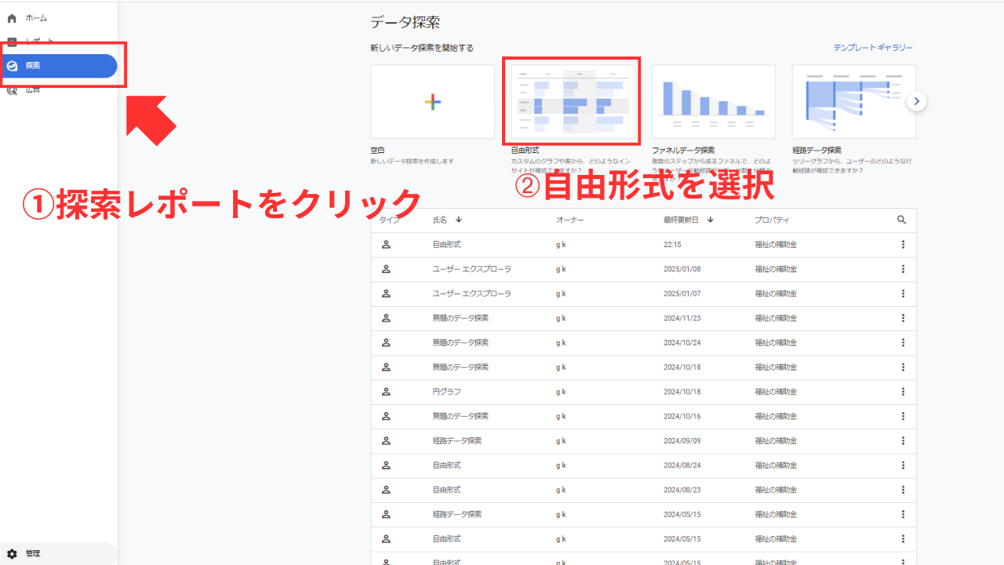This screenshot has height=565, width=1004.
Task: Open 自由形式 exploration dated 2024/08/24
Action: (446, 465)
